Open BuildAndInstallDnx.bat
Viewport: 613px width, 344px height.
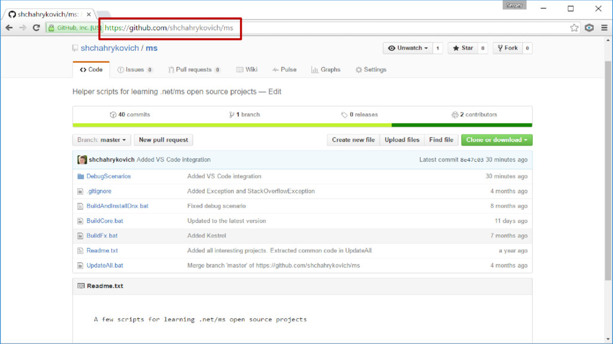pos(117,206)
